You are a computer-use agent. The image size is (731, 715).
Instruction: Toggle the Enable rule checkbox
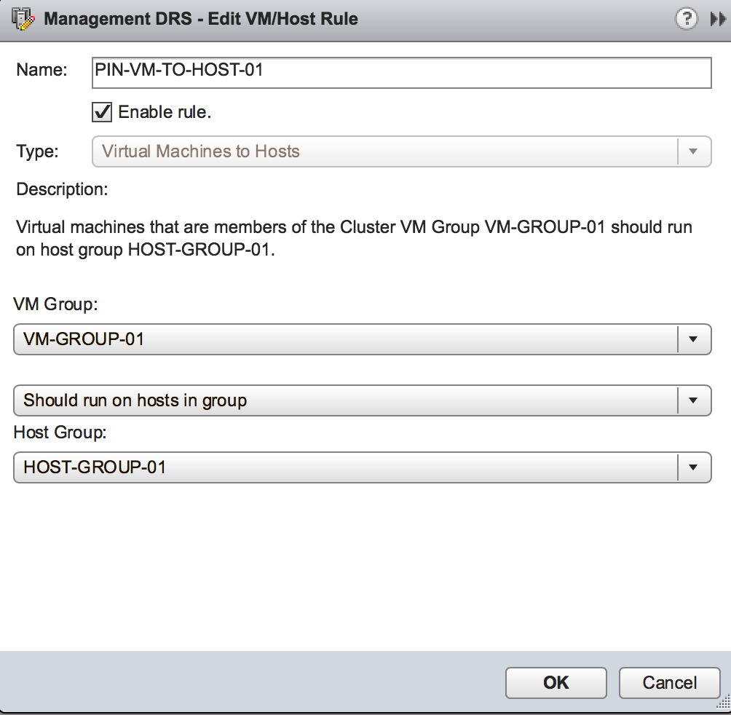(x=102, y=112)
